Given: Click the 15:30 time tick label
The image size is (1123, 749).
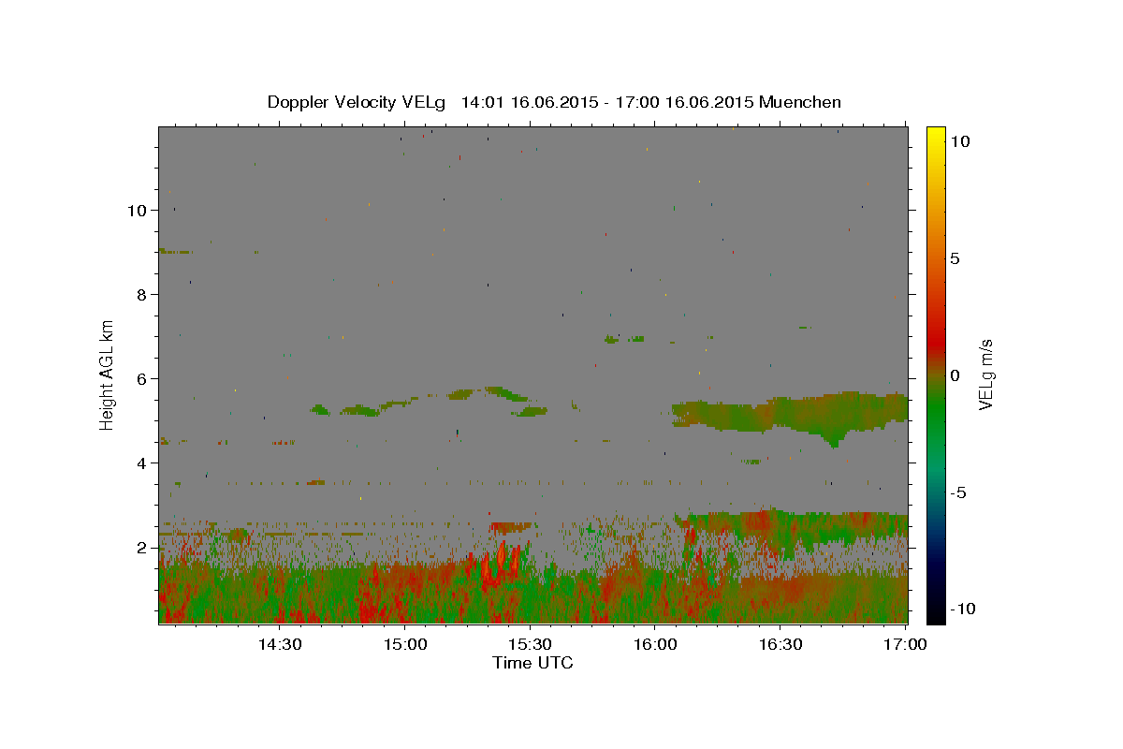Looking at the screenshot, I should click(530, 644).
